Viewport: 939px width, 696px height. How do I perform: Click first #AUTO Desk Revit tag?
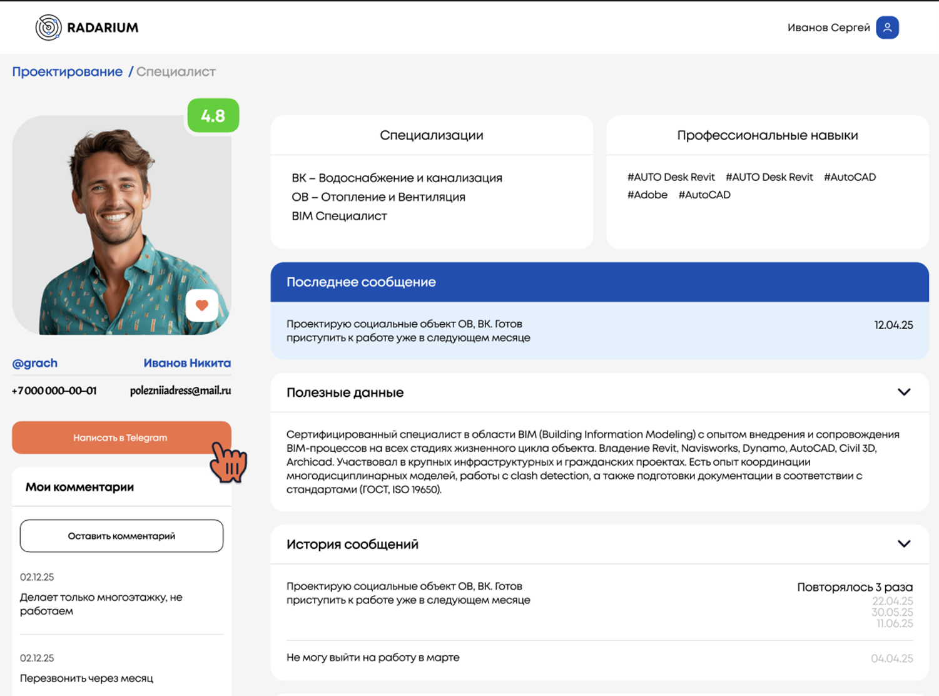(x=671, y=177)
